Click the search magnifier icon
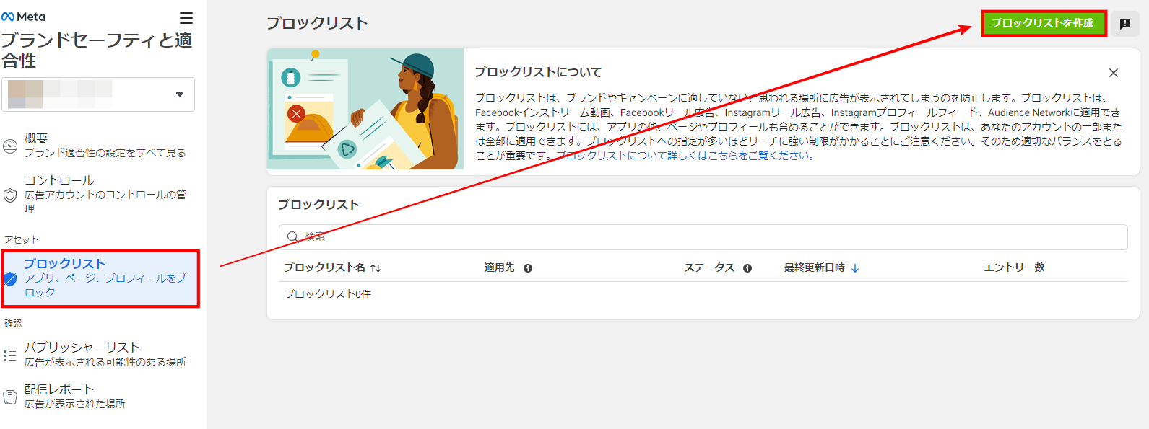This screenshot has height=429, width=1149. coord(293,236)
